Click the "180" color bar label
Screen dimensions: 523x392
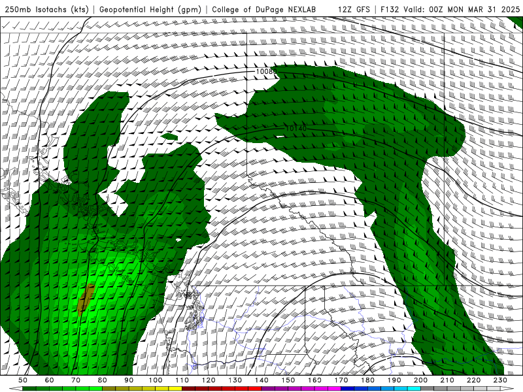[367, 380]
